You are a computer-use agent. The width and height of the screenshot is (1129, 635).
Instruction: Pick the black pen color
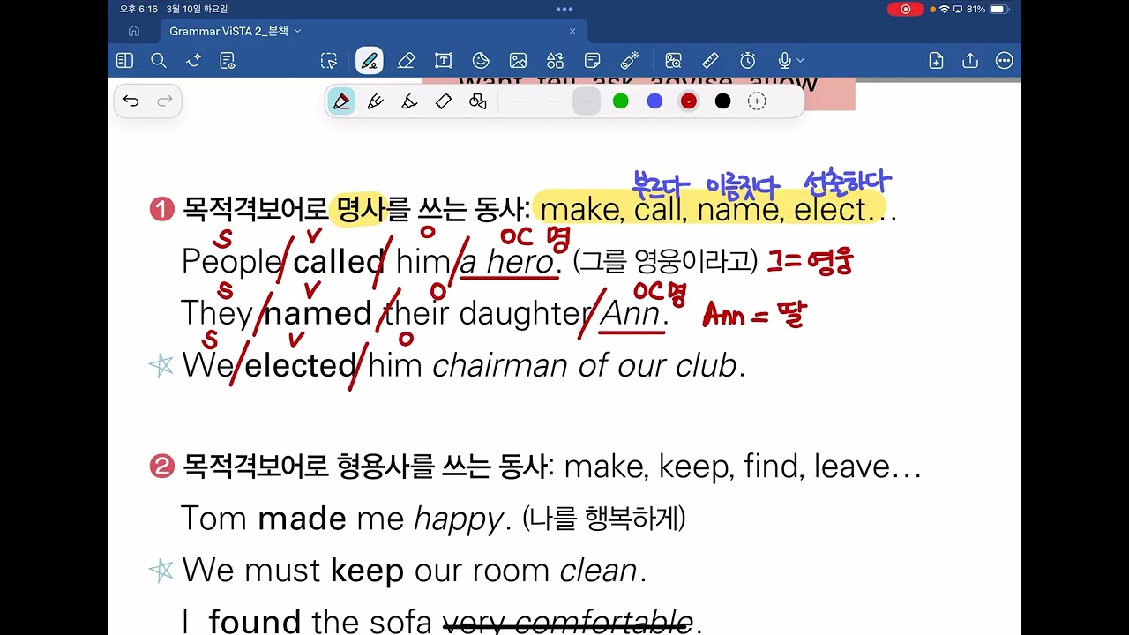tap(722, 101)
